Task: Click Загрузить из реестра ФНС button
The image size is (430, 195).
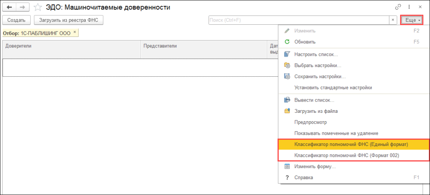Action: click(68, 20)
